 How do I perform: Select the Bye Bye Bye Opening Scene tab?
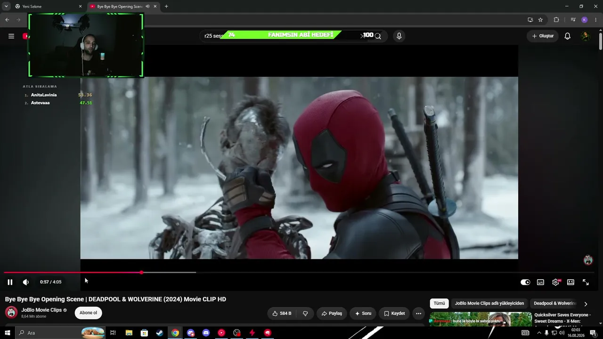[x=123, y=7]
